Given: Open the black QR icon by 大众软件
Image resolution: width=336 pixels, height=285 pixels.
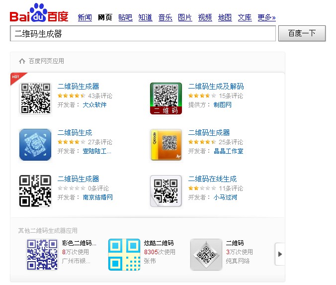Looking at the screenshot, I should pyautogui.click(x=35, y=98).
